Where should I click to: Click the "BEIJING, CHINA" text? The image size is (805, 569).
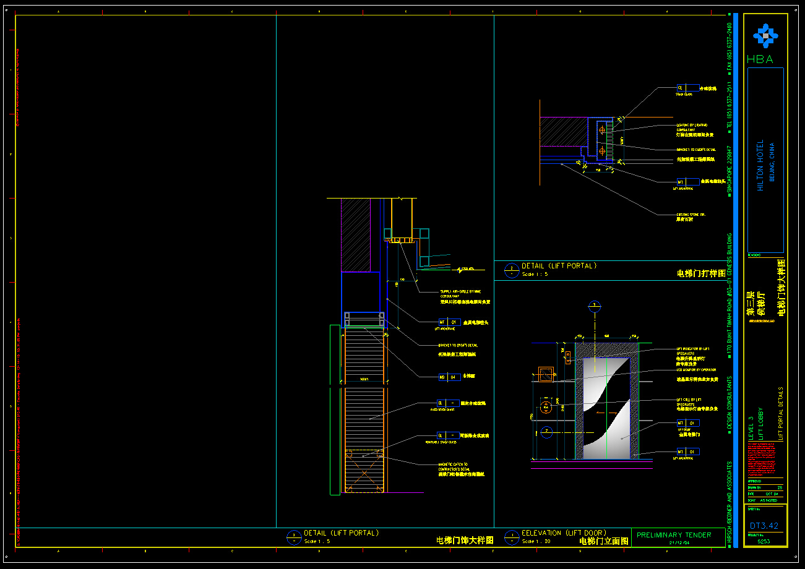[772, 162]
